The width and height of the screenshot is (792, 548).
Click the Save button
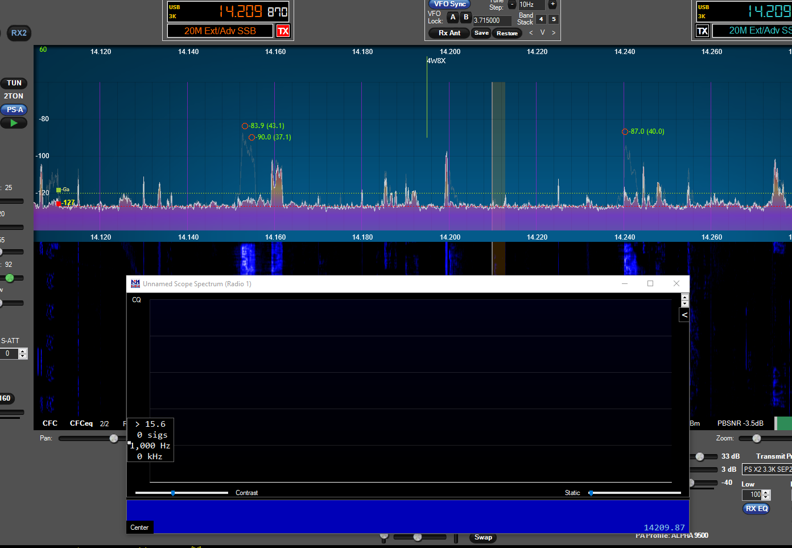pyautogui.click(x=481, y=33)
